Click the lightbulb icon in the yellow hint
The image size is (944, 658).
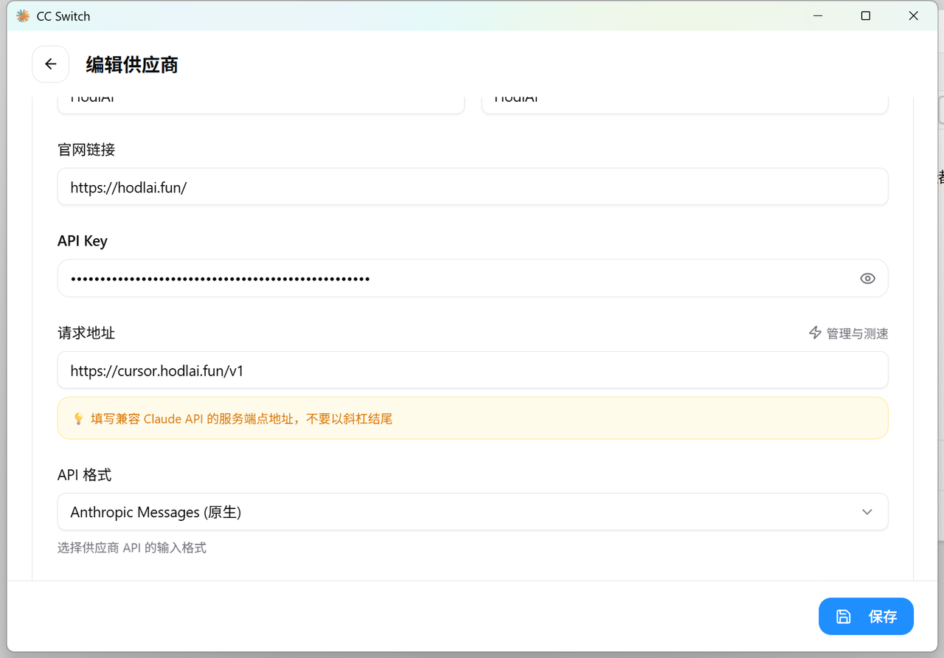(78, 419)
